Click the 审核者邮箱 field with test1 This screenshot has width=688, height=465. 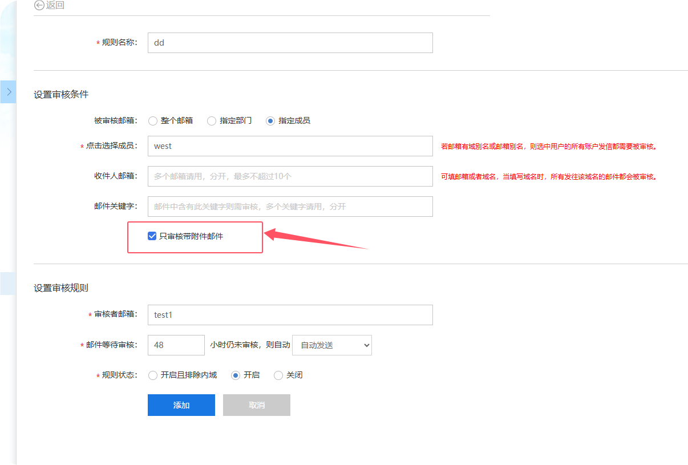[290, 315]
